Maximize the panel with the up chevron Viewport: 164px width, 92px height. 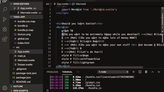coord(152,72)
